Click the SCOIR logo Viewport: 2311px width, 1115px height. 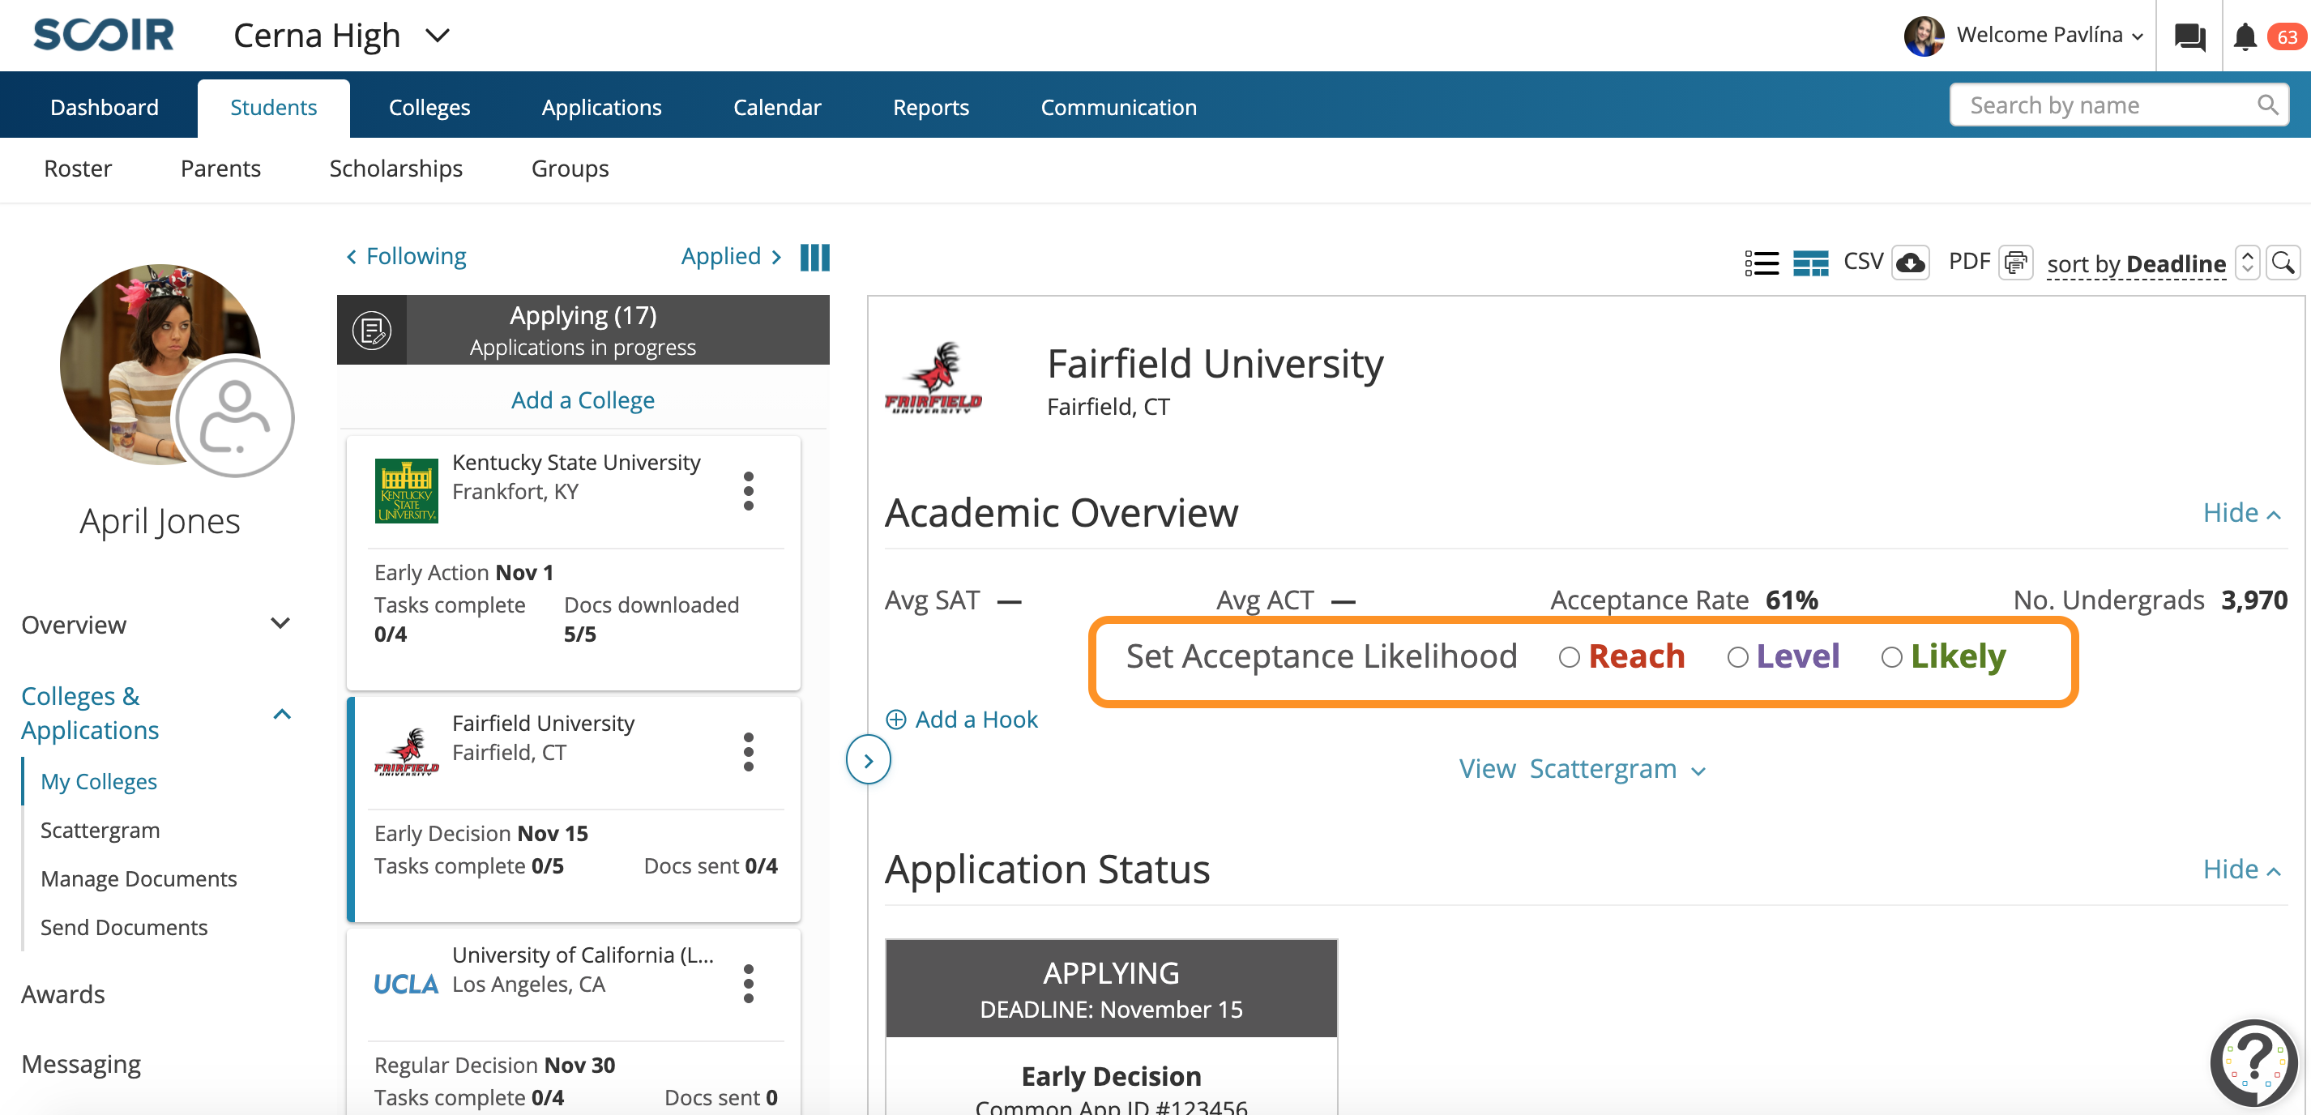click(x=103, y=35)
